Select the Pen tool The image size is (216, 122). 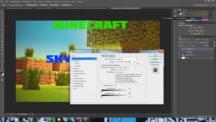point(2,54)
